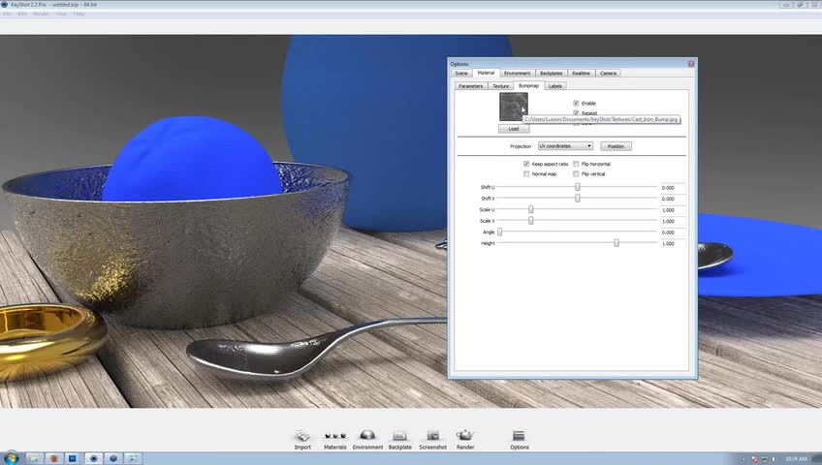Click the Height value field
822x465 pixels.
673,243
